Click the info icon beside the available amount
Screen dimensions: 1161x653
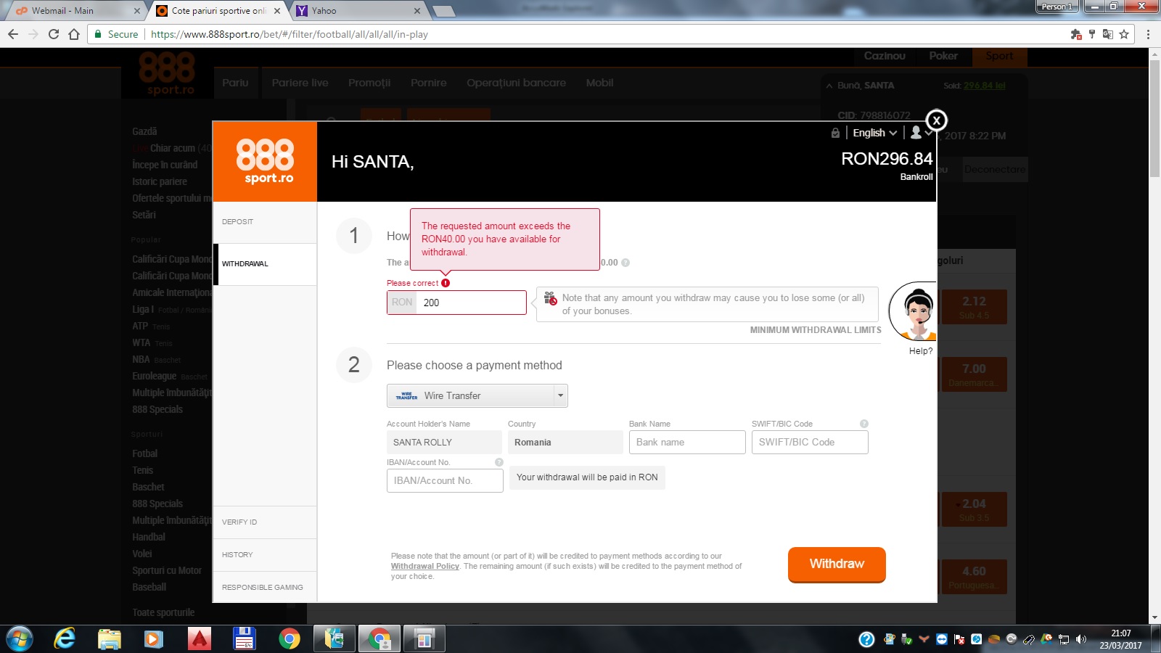[625, 263]
